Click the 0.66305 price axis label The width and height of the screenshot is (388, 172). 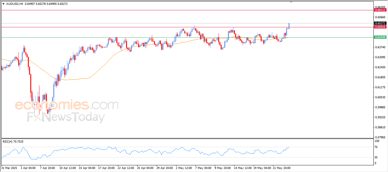point(380,7)
